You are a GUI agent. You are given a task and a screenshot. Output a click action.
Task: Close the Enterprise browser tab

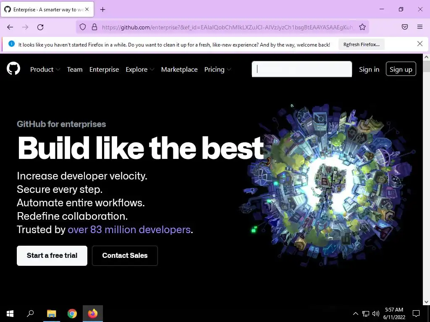[87, 9]
